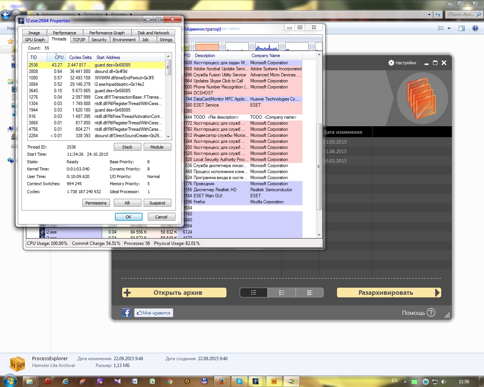
Task: Click the volume icon in system tray
Action: point(444,381)
